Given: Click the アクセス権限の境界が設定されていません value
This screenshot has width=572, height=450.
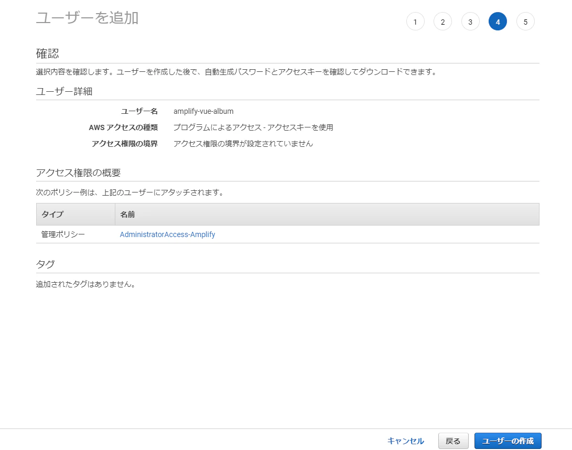Looking at the screenshot, I should pos(243,143).
